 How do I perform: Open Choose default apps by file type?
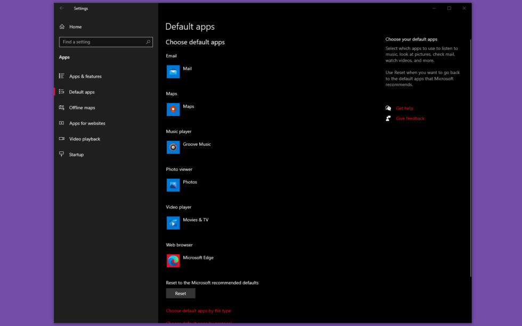coord(198,311)
